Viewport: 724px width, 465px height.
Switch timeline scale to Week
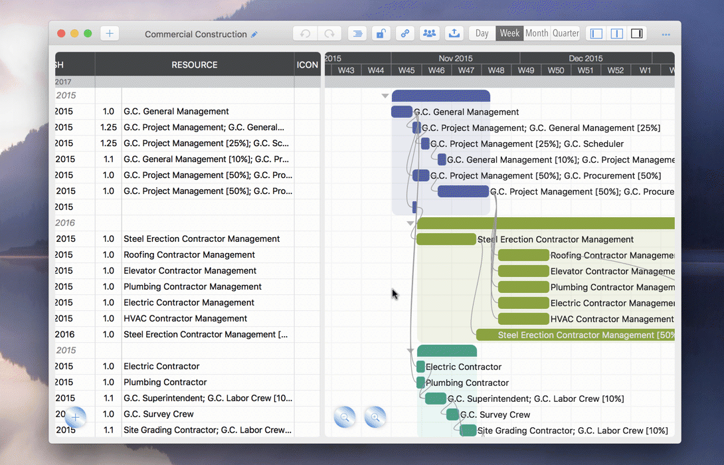pos(509,34)
